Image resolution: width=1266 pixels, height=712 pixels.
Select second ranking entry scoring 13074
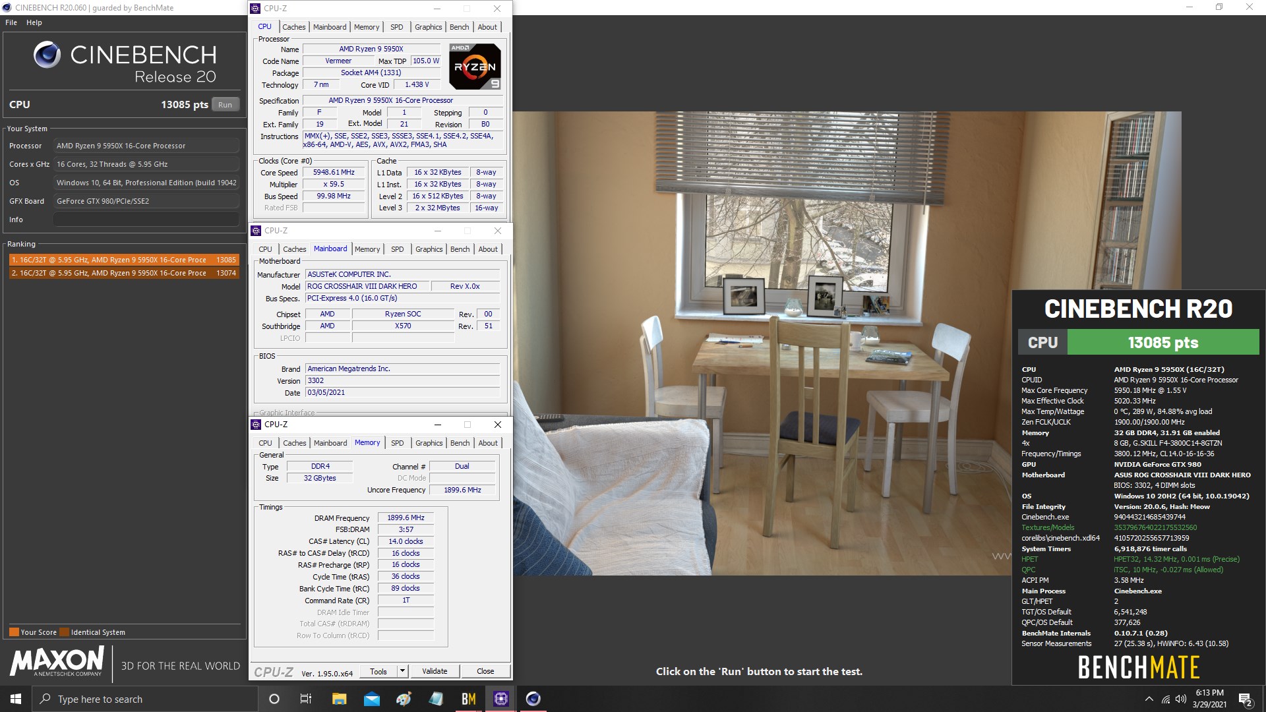coord(123,273)
